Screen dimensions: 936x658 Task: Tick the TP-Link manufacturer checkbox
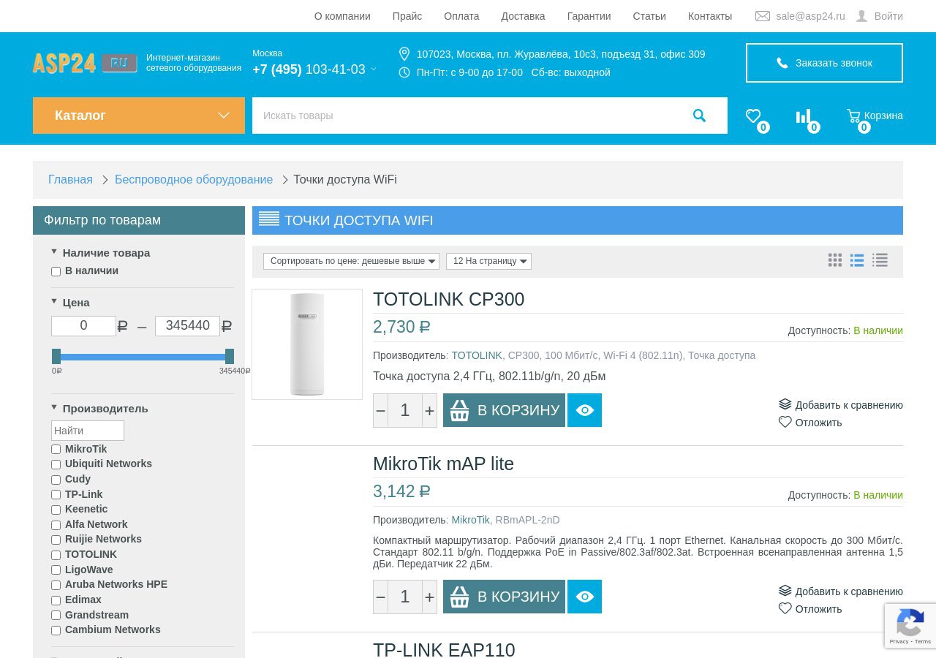tap(56, 495)
